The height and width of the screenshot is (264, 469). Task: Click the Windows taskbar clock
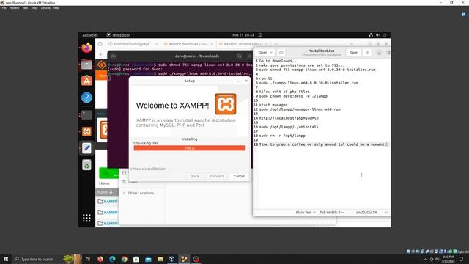(x=448, y=259)
